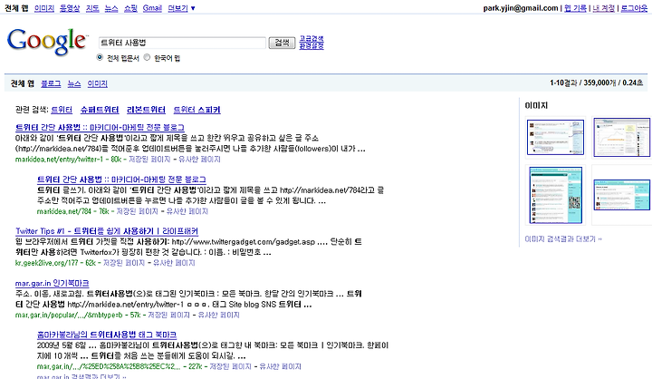The image size is (652, 379).
Task: Click the account email park.yjin@gmail.com
Action: click(x=521, y=8)
